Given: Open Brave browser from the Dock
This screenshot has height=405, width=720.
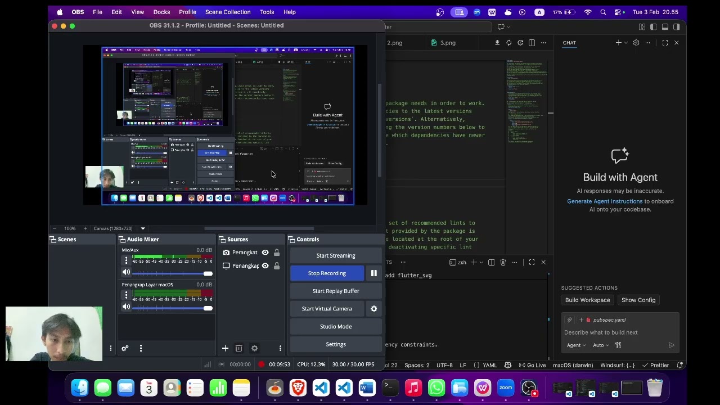Looking at the screenshot, I should (x=298, y=388).
